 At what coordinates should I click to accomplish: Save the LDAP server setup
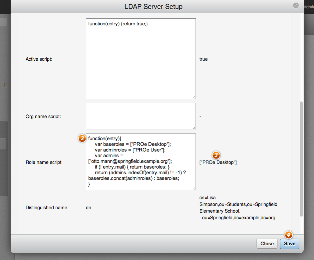pyautogui.click(x=289, y=244)
